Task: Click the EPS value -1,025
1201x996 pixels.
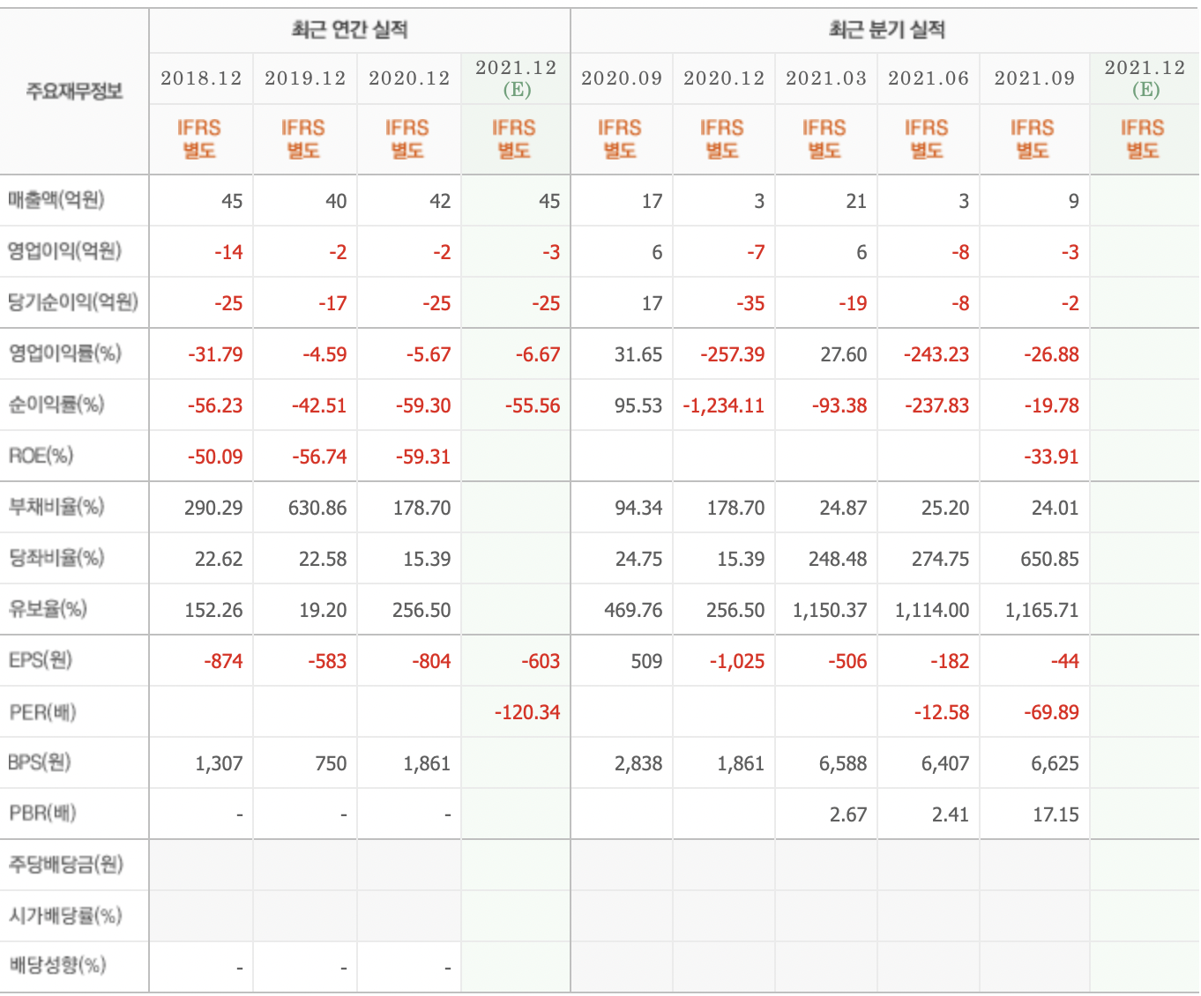Action: (x=737, y=661)
